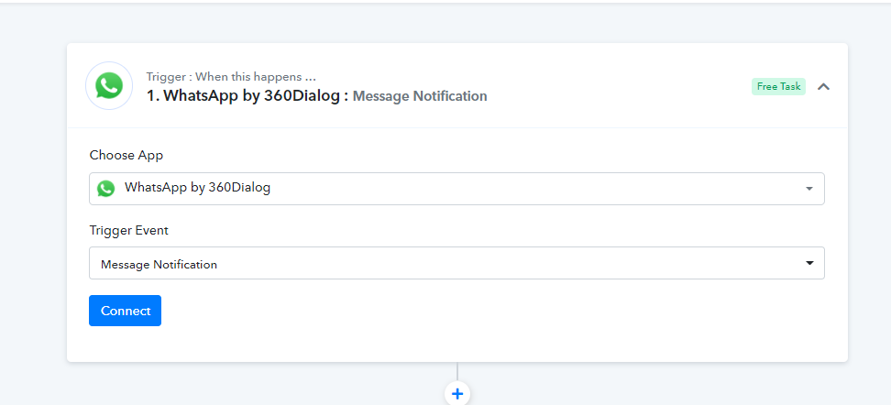Image resolution: width=891 pixels, height=405 pixels.
Task: Click 'Trigger : When this happens' text
Action: coord(231,77)
